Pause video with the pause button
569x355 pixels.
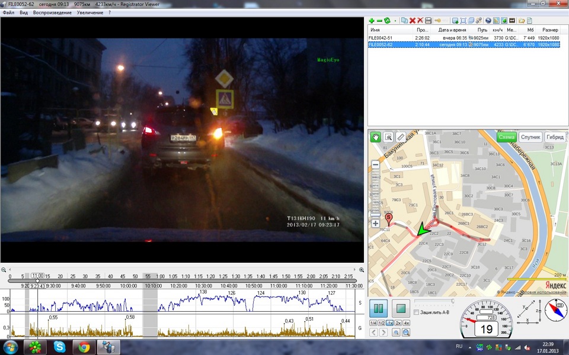(x=379, y=309)
